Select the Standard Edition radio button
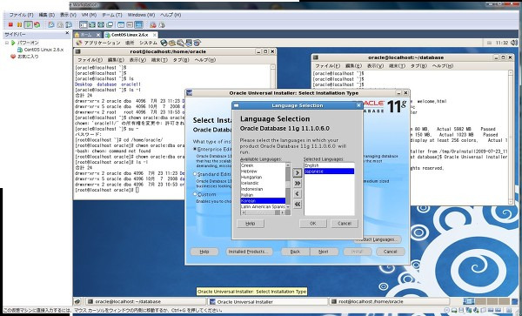Viewport: 522px width, 316px height. click(195, 174)
